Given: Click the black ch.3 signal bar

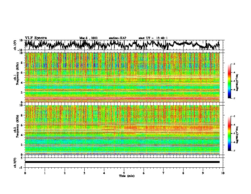Looking at the screenshot, I should 122,162.
